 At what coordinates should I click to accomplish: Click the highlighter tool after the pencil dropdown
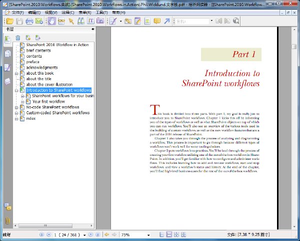click(x=128, y=21)
